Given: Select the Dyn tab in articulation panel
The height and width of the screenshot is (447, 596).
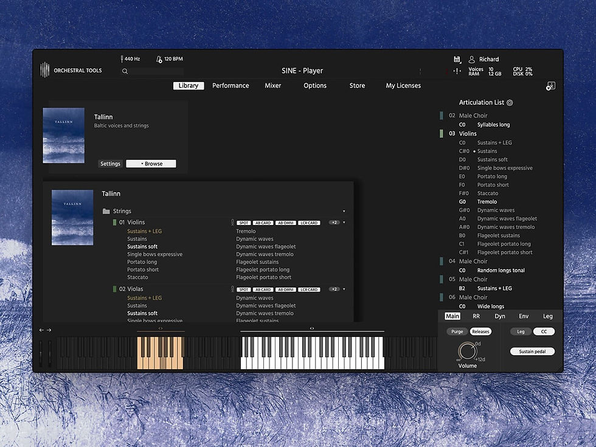Looking at the screenshot, I should 500,316.
